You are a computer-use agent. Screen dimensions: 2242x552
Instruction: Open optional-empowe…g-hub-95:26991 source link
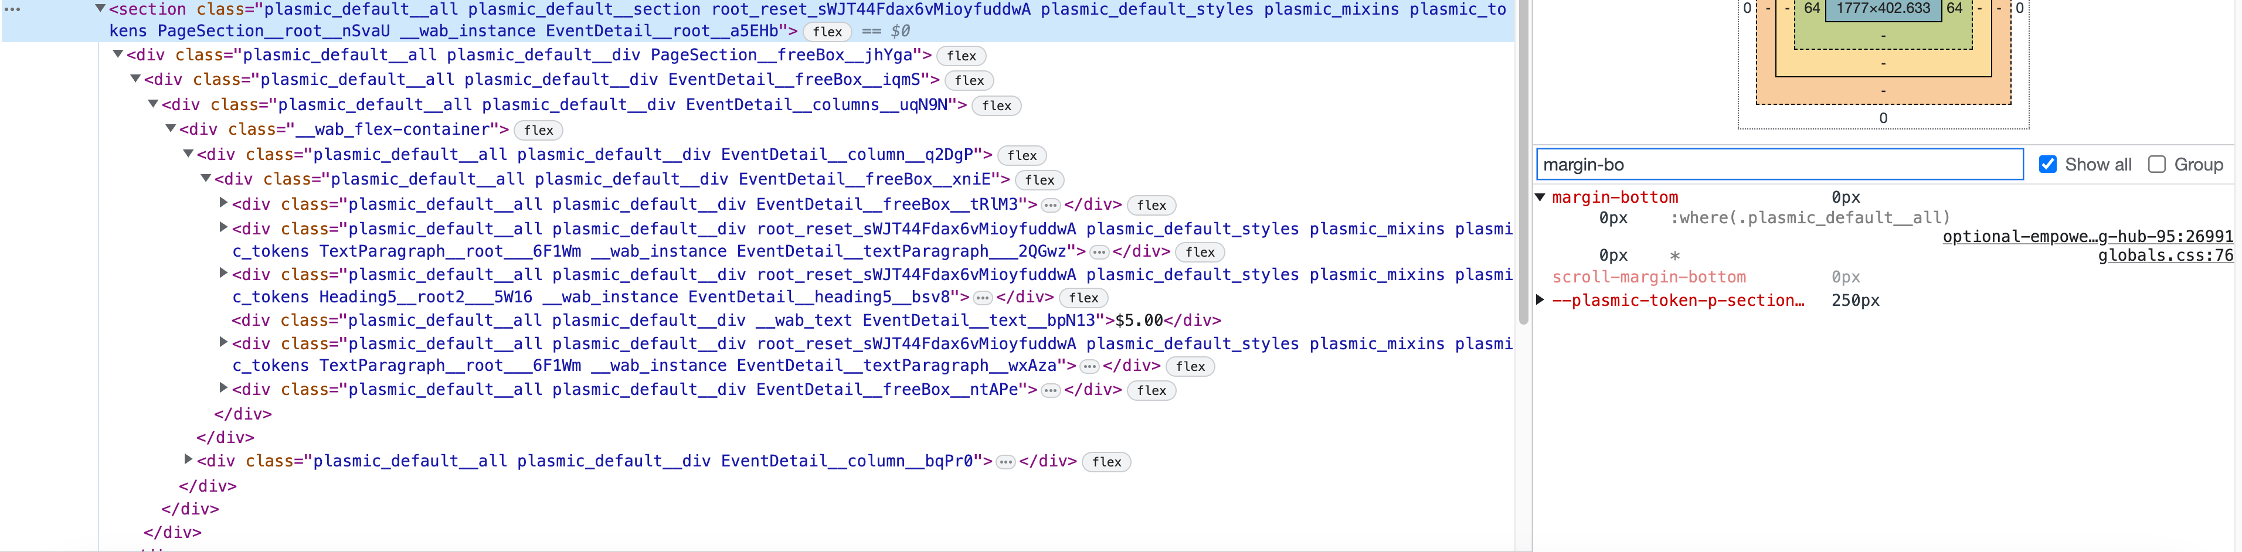click(2087, 237)
